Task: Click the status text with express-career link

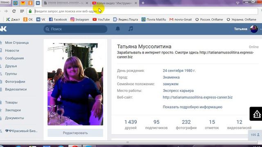Action: (185, 55)
